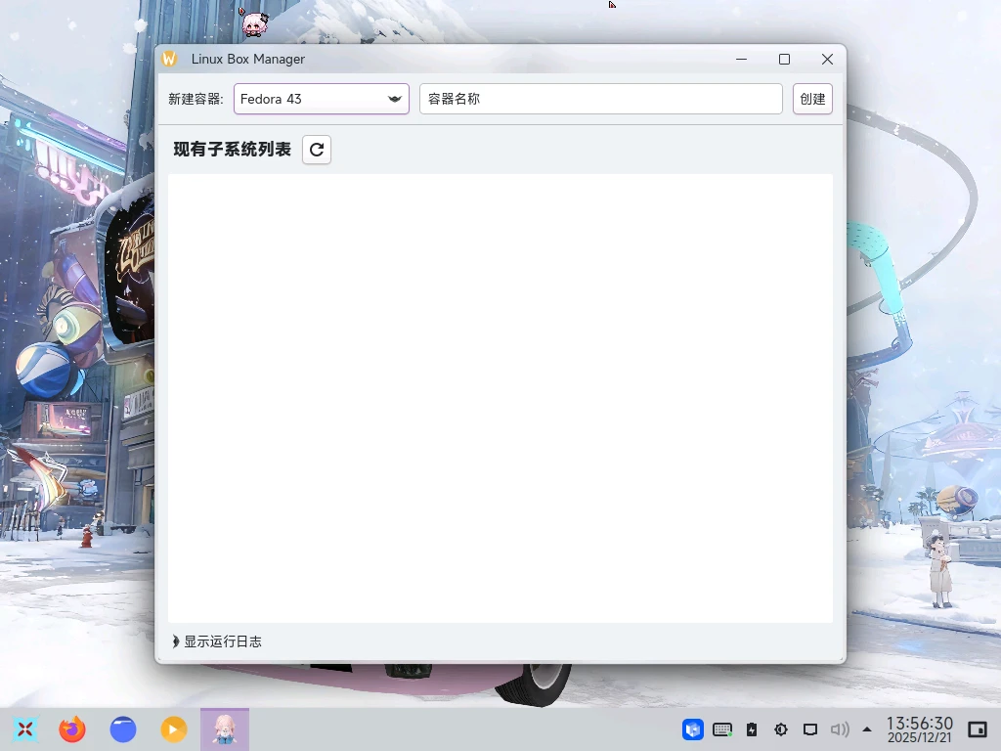This screenshot has width=1001, height=751.
Task: Open the Fedora 43 distribution dropdown
Action: pos(321,99)
